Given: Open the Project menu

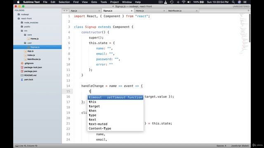Looking at the screenshot, I should [114, 2].
